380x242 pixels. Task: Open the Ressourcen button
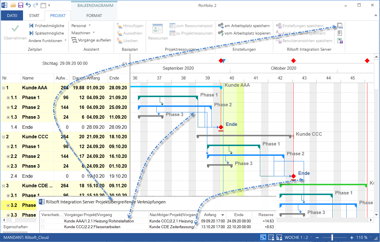pos(158,32)
